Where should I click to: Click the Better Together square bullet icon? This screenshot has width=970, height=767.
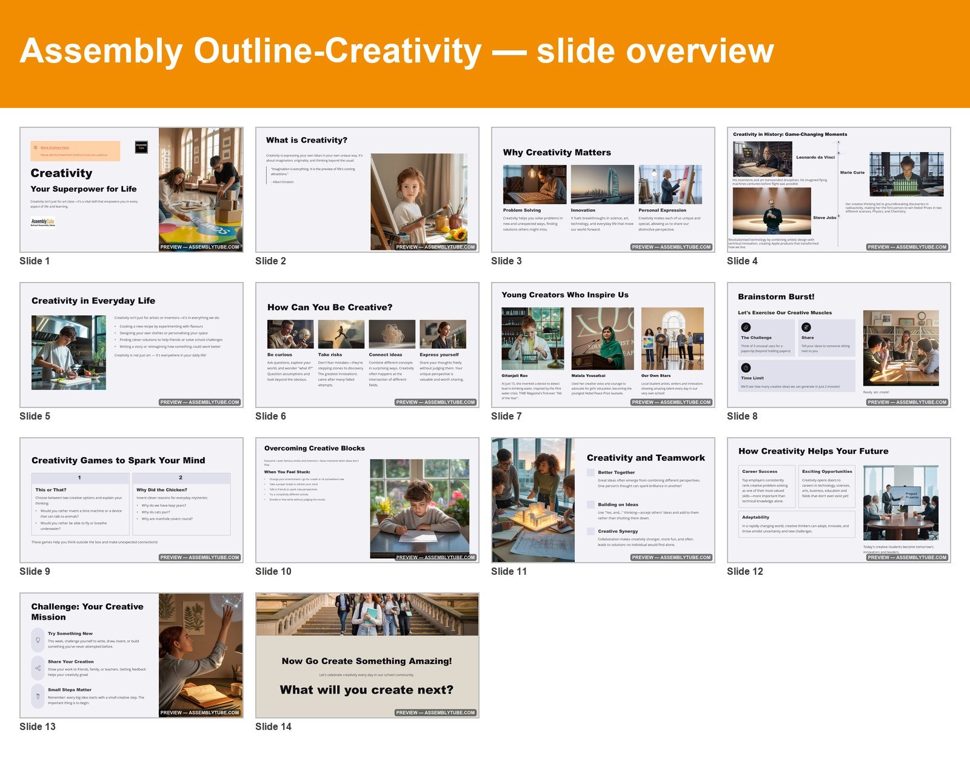590,472
